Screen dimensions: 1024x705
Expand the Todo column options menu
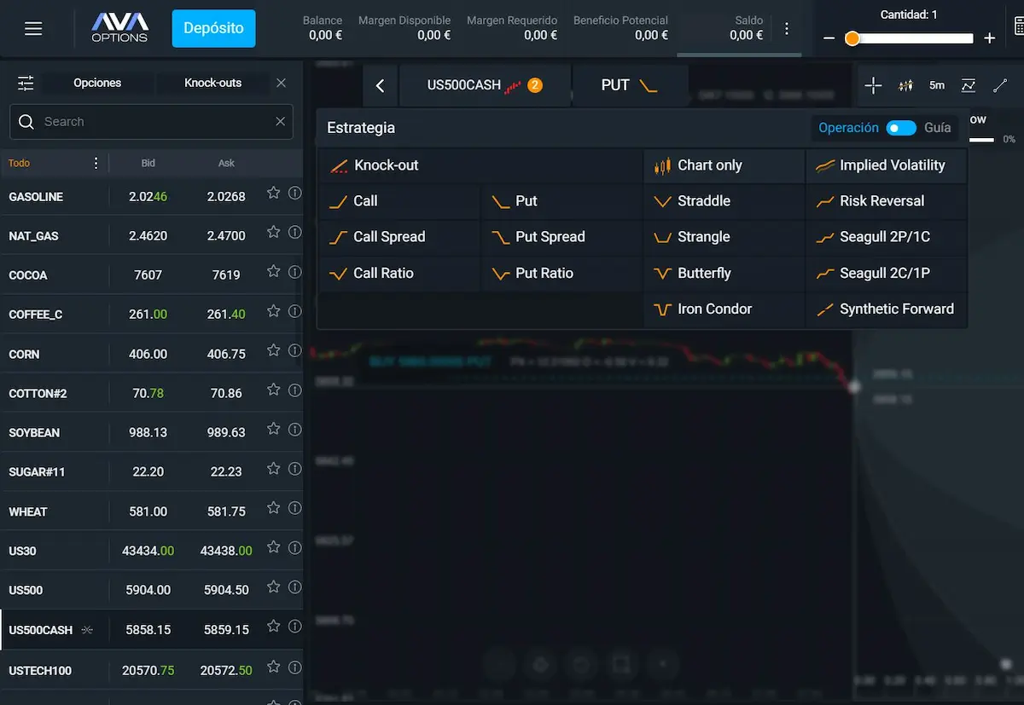(96, 163)
